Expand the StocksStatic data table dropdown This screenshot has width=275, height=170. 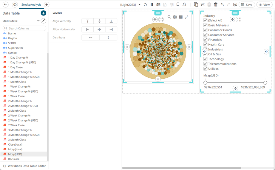(x=38, y=21)
